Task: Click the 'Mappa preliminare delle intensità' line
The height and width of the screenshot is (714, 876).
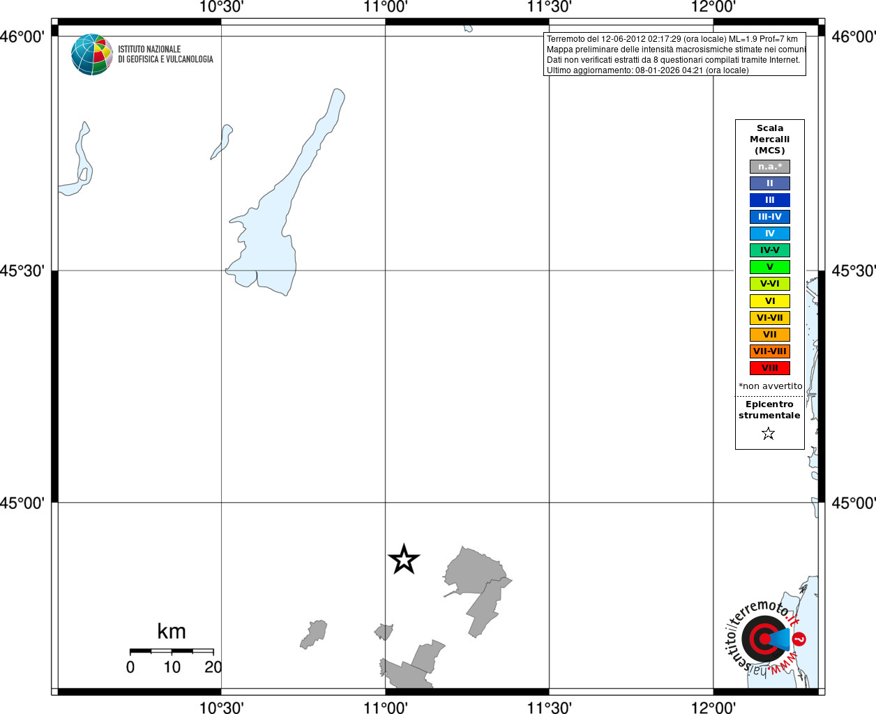Action: pos(676,50)
